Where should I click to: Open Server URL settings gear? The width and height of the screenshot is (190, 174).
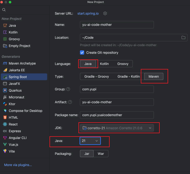(x=105, y=13)
